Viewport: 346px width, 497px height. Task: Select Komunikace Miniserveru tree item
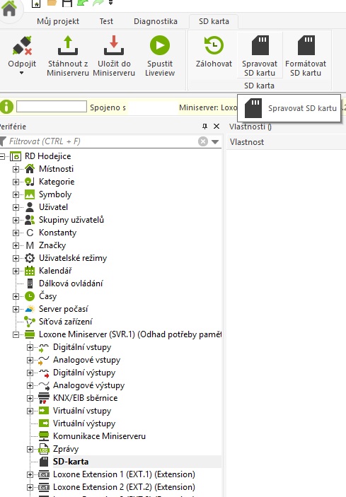tap(99, 436)
